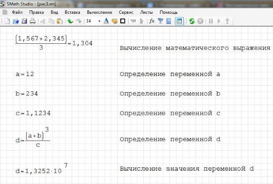
Task: Select the formula d:=(a+b)^3/c
Action: pyautogui.click(x=33, y=137)
